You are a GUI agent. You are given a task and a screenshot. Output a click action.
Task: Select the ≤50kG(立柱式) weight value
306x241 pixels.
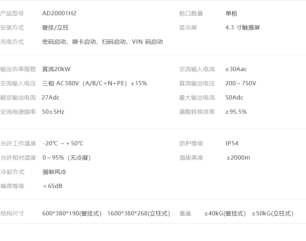tap(273, 213)
